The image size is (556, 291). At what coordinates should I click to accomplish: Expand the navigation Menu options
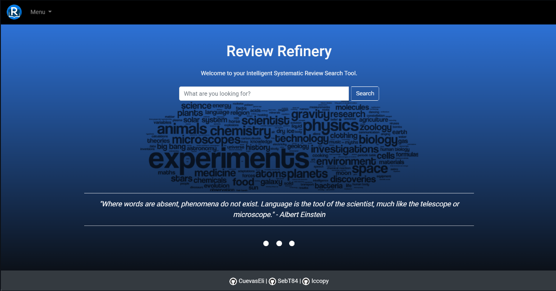click(41, 12)
